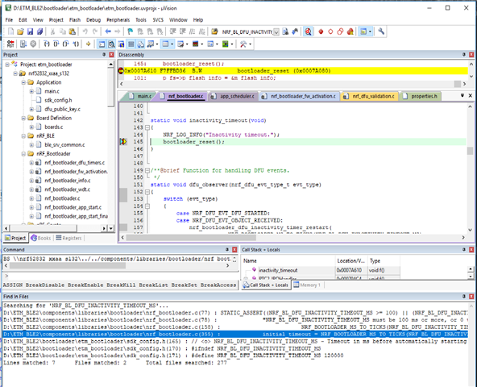Show next statement yellow arrow icon
Image resolution: width=477 pixels, height=387 pixels.
tap(89, 44)
